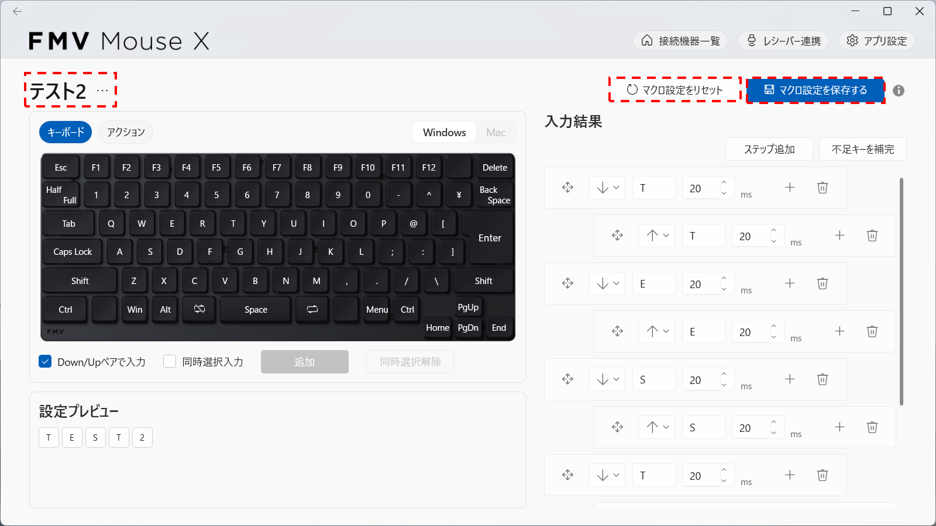Screen dimensions: 936x526
Task: Grab move handle of first T key-up step
Action: (x=617, y=236)
